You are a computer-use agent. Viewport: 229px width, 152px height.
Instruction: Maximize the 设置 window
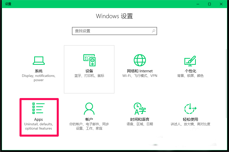pyautogui.click(x=209, y=4)
